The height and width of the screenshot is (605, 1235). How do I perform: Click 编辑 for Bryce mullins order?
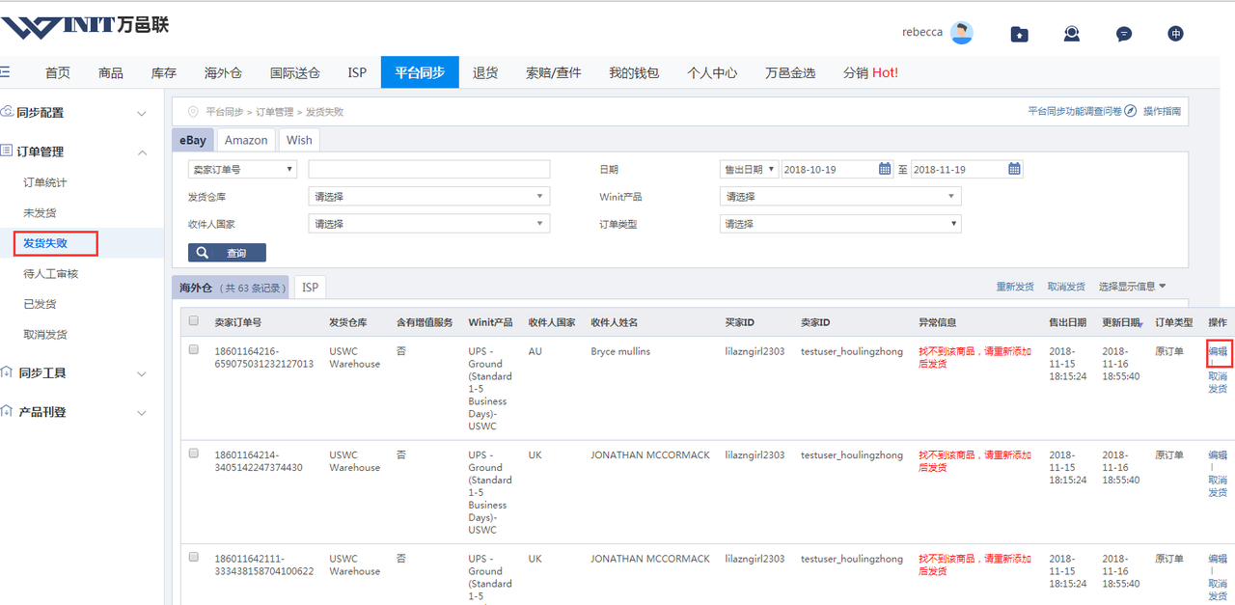pos(1218,351)
